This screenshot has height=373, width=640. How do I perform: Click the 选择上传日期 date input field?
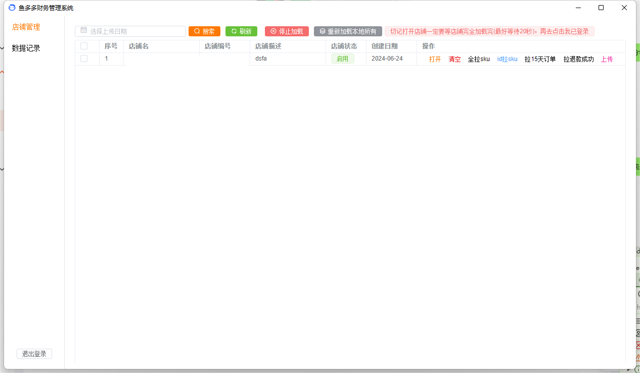[x=134, y=31]
